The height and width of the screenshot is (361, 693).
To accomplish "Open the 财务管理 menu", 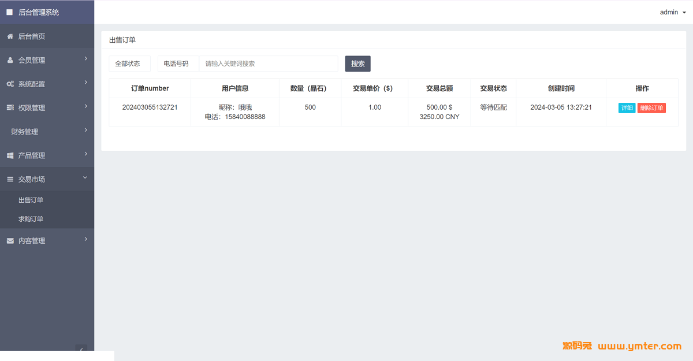I will pos(47,132).
